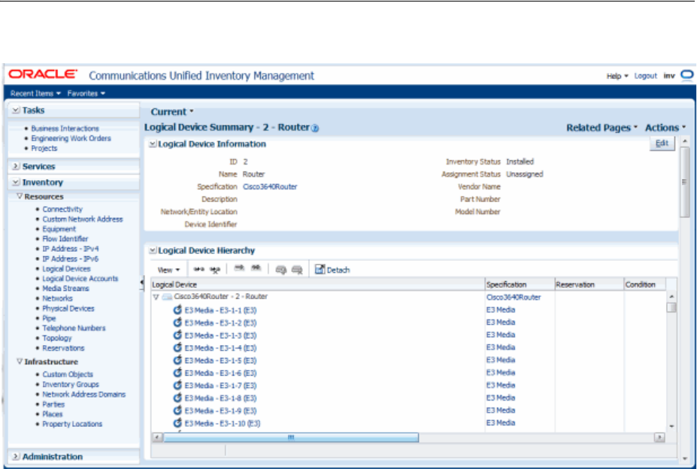
Task: Open the Logical Devices resource link
Action: click(x=66, y=269)
